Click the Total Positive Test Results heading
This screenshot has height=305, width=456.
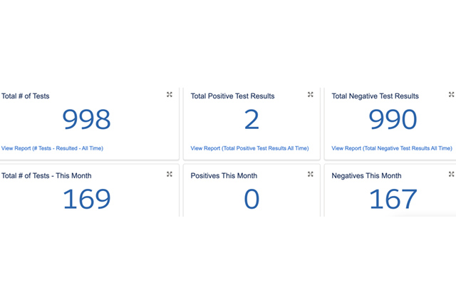tap(232, 96)
